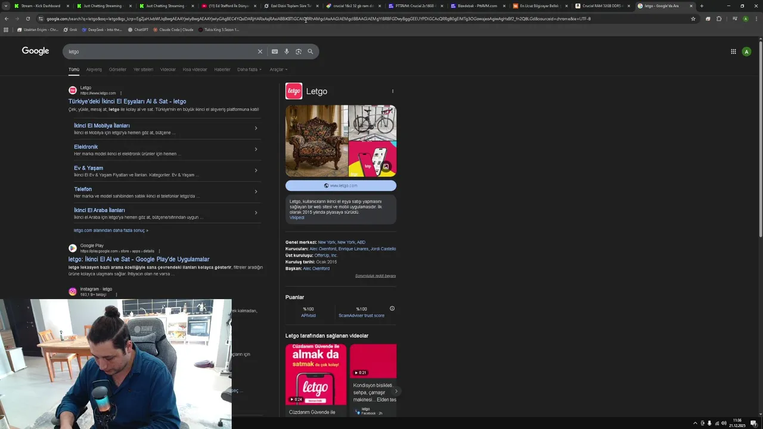
Task: Open the extensions puzzle icon
Action: 719,18
